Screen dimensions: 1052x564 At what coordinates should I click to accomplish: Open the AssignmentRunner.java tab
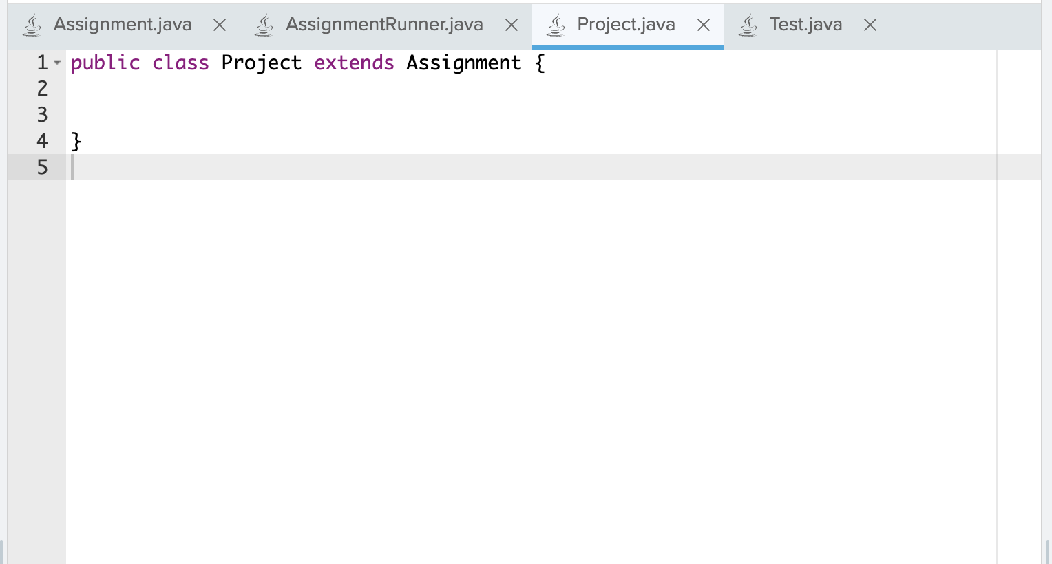pos(383,23)
